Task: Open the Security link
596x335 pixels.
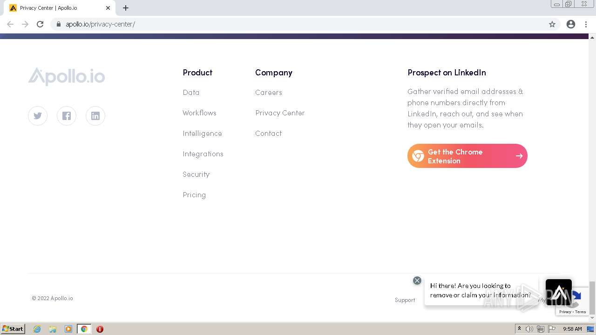Action: (x=196, y=174)
